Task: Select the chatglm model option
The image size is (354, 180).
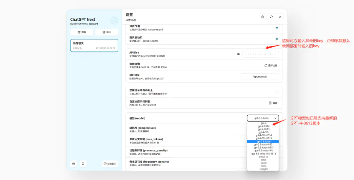Action: (x=263, y=169)
